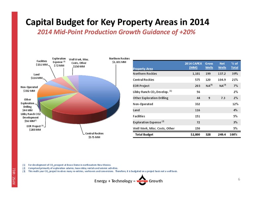This screenshot has width=257, height=199.
Task: Click the '7.3' net wells cell
Action: click(223, 98)
